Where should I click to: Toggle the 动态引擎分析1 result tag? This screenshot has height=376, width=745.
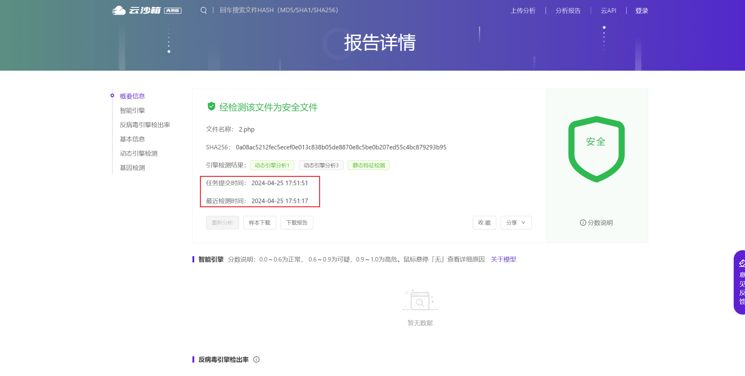(272, 165)
